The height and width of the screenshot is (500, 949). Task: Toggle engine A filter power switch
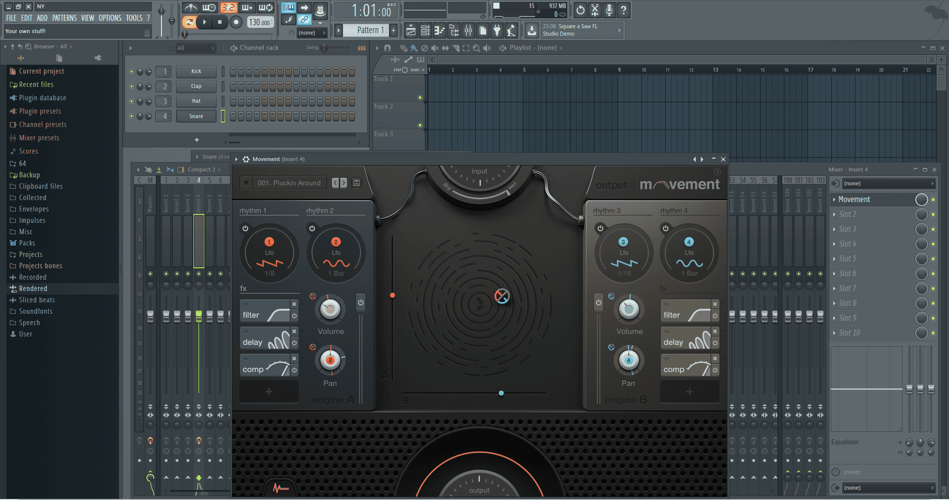point(294,316)
